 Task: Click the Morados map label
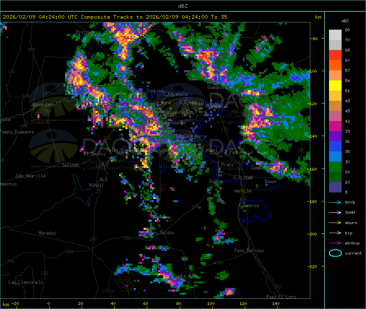click(47, 233)
